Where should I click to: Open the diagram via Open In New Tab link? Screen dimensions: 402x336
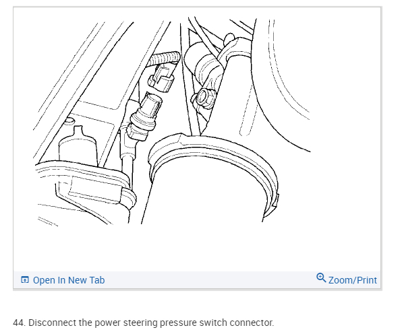click(63, 280)
